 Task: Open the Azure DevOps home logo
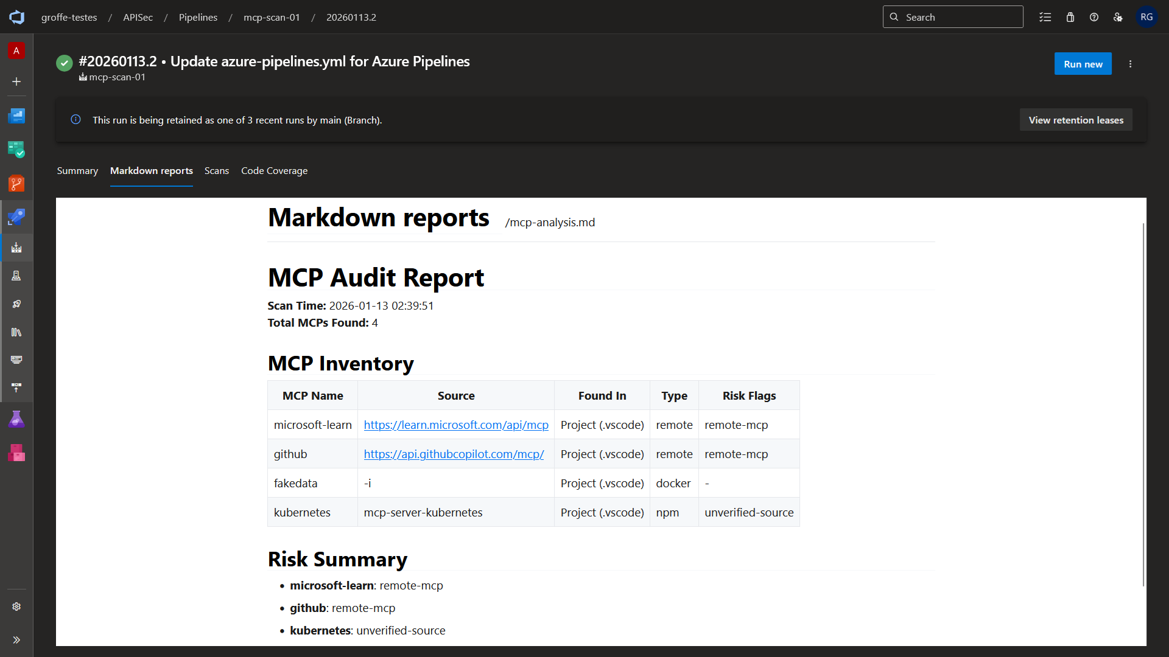(x=16, y=17)
